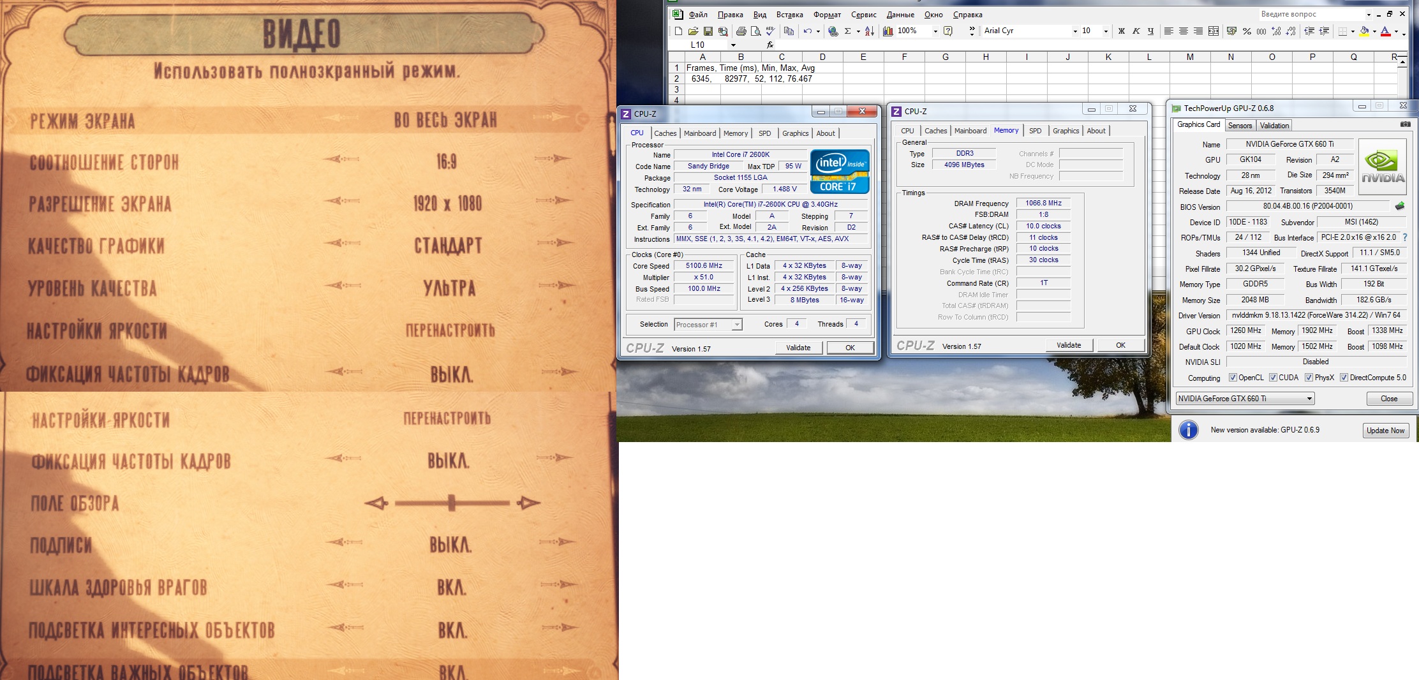Open a file via Excel toolbar
Screen dimensions: 1419x680
point(693,31)
